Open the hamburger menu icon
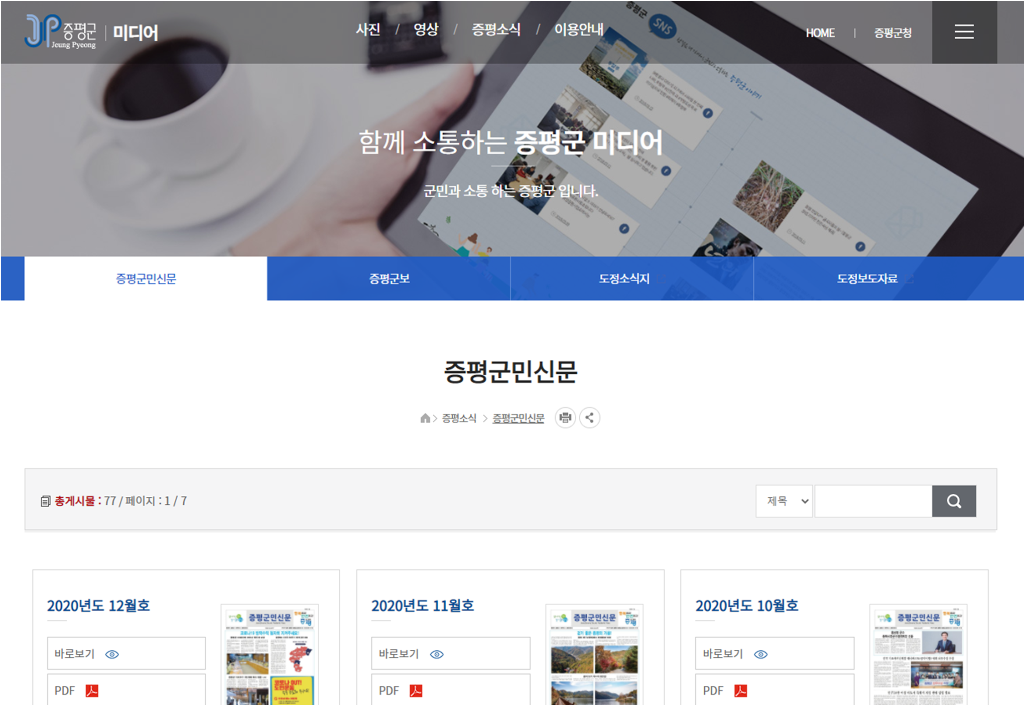Screen dimensions: 1025x706 tap(964, 32)
